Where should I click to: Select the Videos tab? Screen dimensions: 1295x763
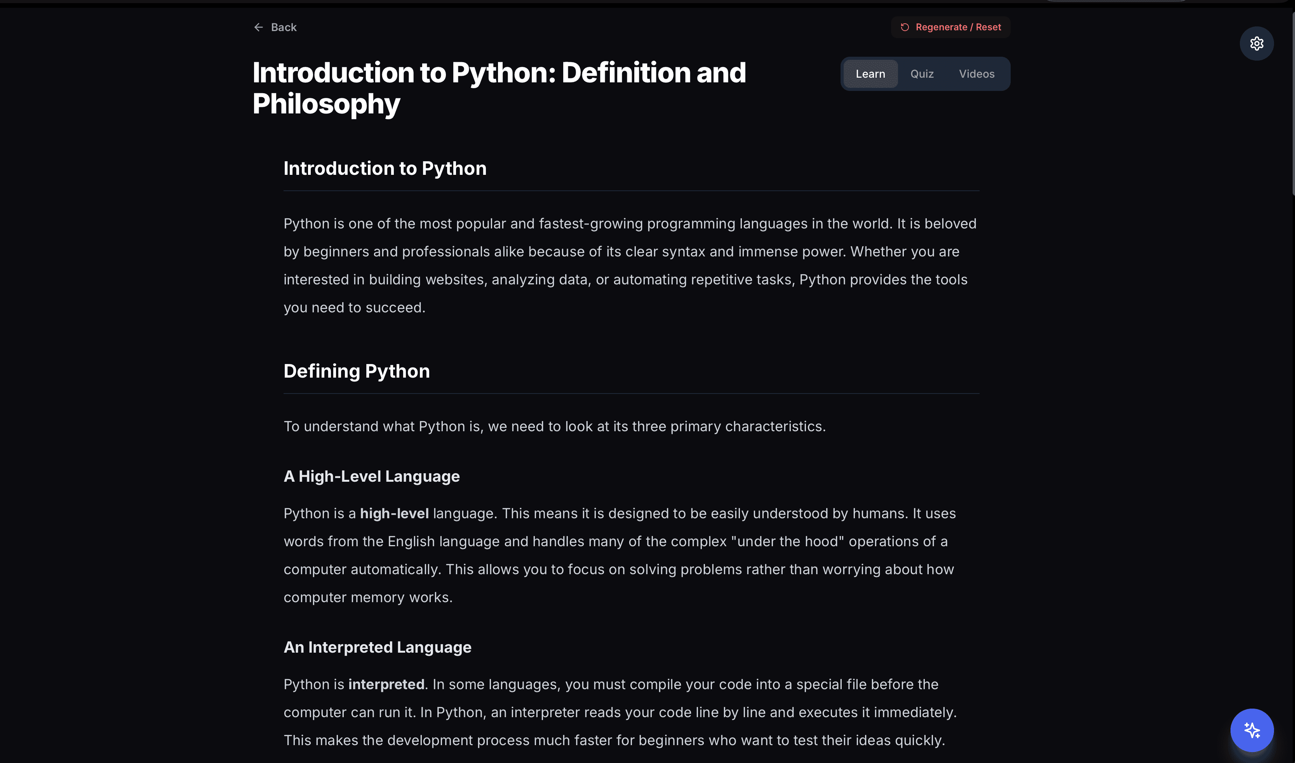pyautogui.click(x=976, y=74)
